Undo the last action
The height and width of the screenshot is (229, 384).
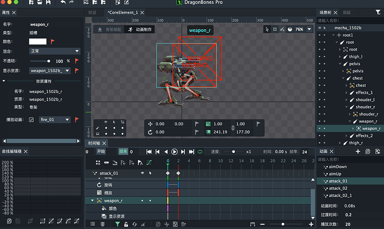coord(63,2)
